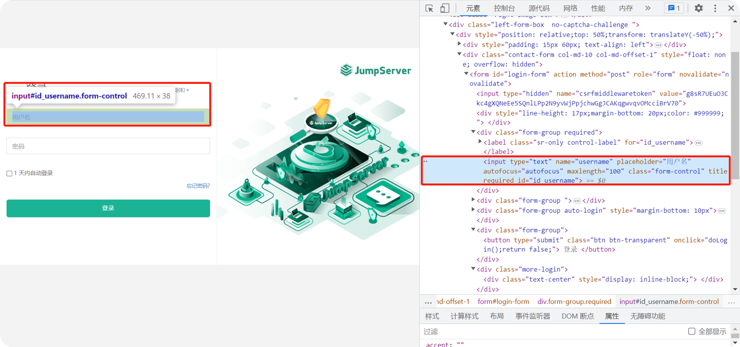Close the DevTools panel
740x347 pixels.
click(x=731, y=8)
